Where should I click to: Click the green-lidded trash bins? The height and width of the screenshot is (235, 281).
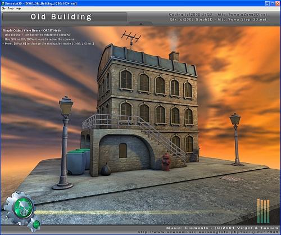click(78, 161)
